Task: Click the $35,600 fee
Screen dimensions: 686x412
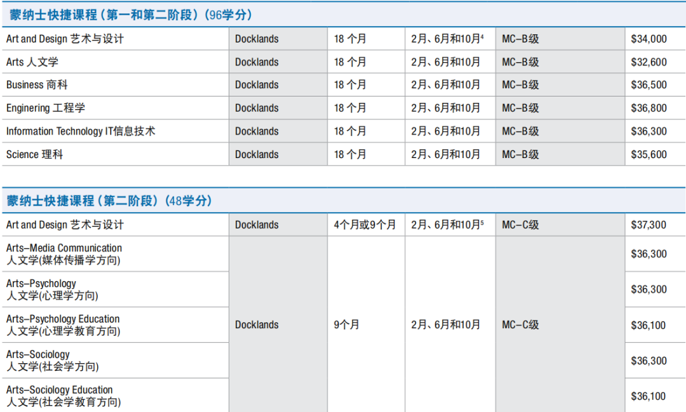Action: coord(649,154)
